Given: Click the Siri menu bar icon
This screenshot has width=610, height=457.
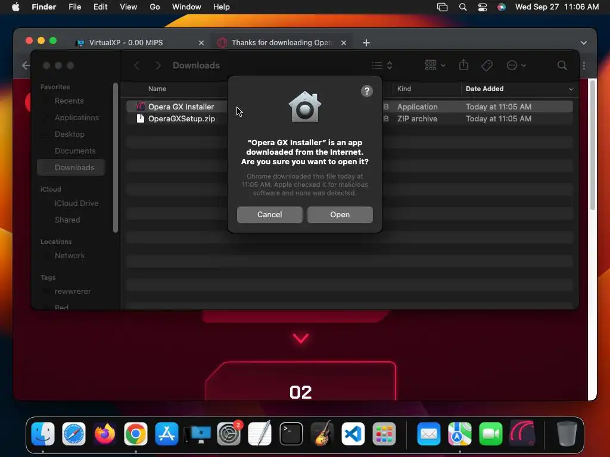Looking at the screenshot, I should (x=502, y=7).
